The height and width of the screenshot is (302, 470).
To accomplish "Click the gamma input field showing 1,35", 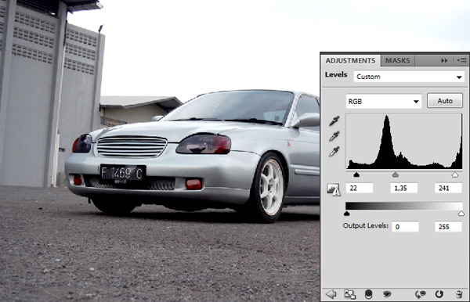I will click(403, 189).
